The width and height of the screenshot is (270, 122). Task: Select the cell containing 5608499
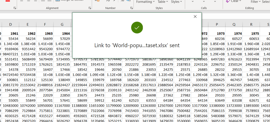click(28, 59)
